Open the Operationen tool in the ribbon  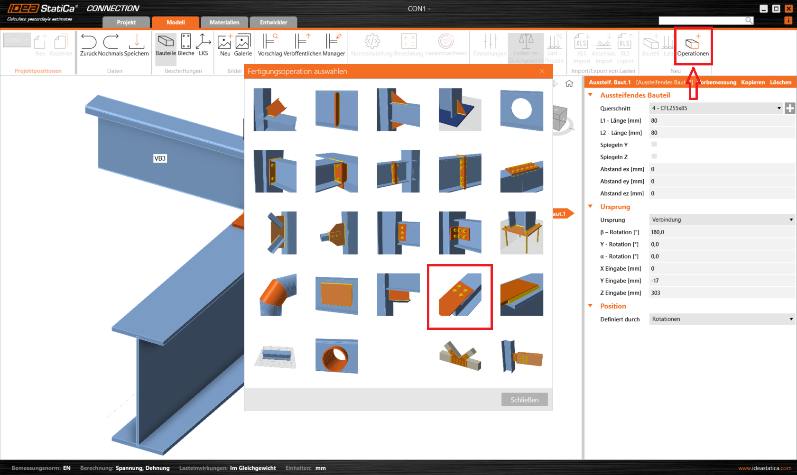click(x=693, y=46)
